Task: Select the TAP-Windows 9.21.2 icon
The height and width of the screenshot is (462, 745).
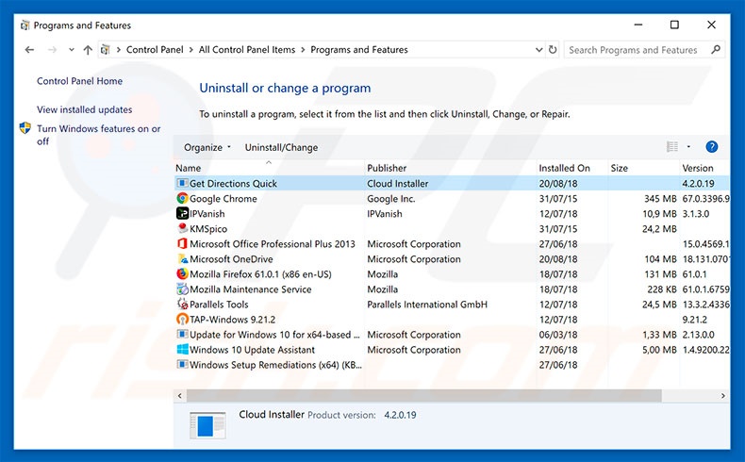Action: 182,319
